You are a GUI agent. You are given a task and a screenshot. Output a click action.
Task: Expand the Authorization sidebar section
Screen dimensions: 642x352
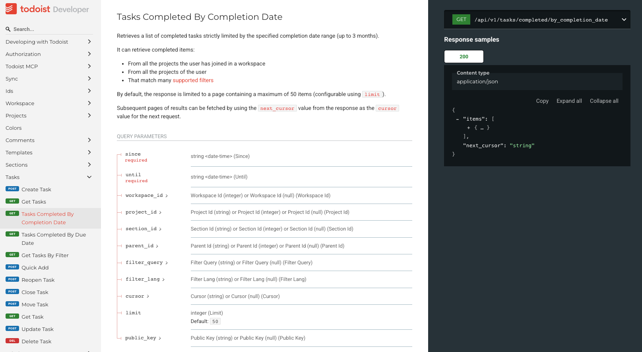tap(89, 54)
